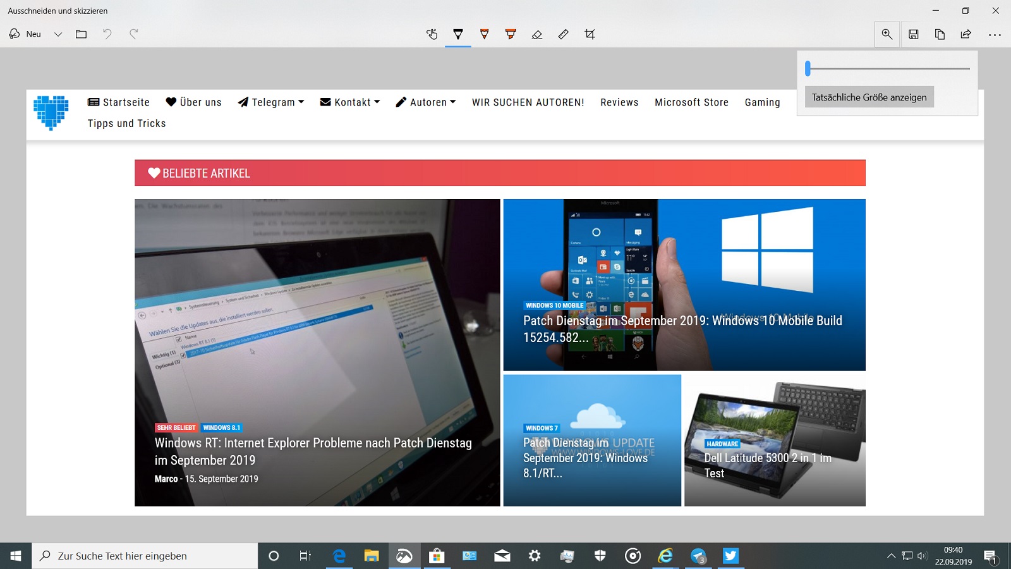Open Task View on the taskbar
The image size is (1011, 569).
click(306, 556)
